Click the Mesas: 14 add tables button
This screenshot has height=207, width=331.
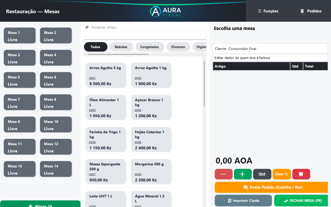pyautogui.click(x=40, y=204)
